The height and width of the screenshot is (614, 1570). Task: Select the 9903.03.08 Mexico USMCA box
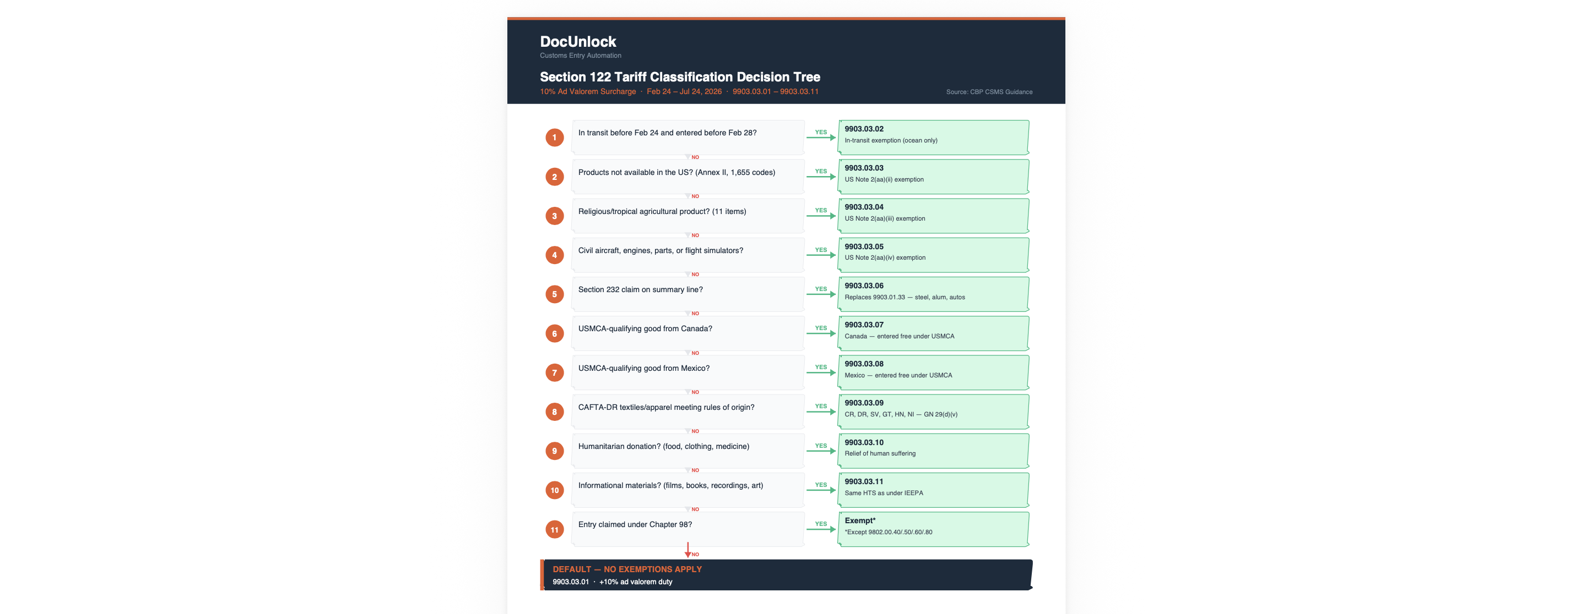click(x=933, y=372)
